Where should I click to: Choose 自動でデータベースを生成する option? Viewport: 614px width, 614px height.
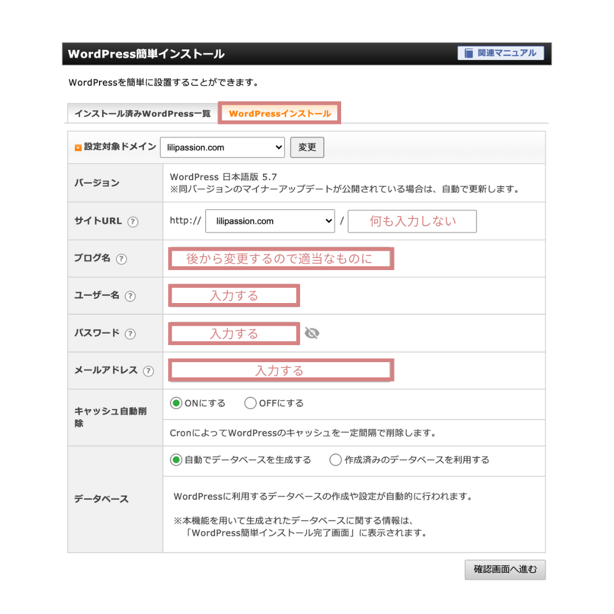176,460
